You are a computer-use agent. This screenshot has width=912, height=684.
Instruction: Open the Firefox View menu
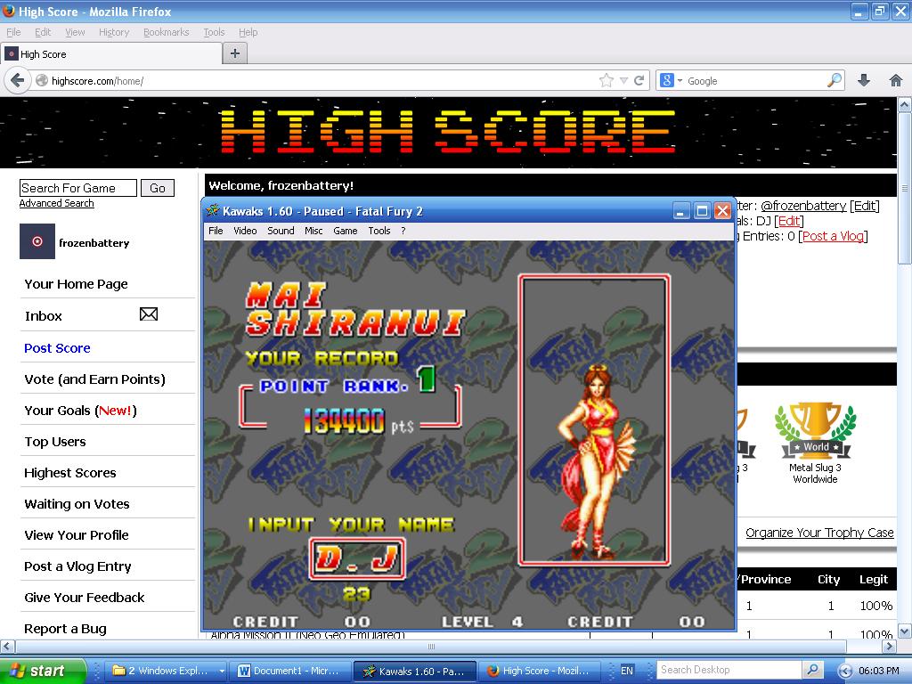click(x=75, y=32)
